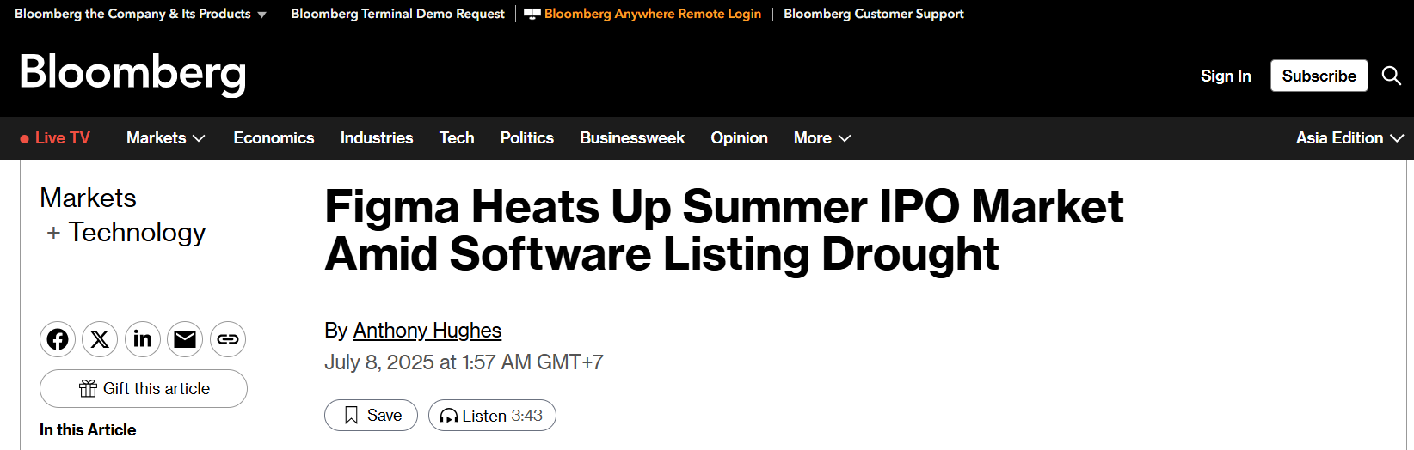
Task: Copy article link icon
Action: click(x=228, y=339)
